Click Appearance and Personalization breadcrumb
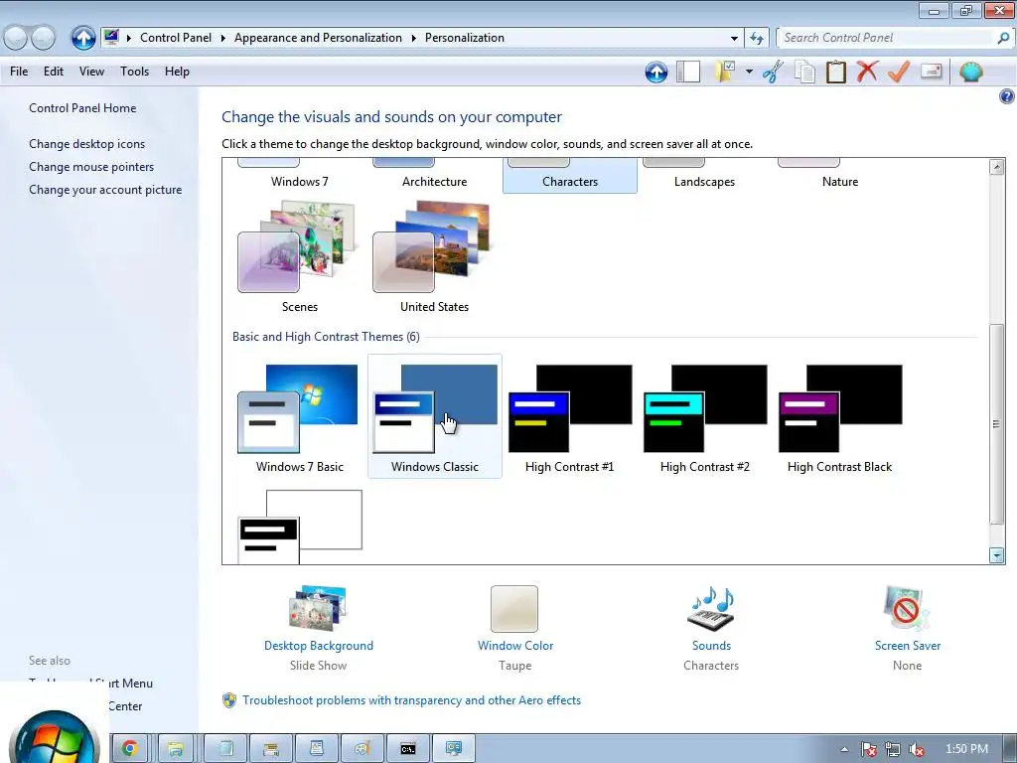1017x763 pixels. coord(318,38)
